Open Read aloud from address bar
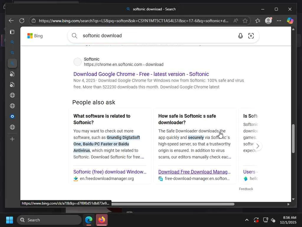The width and height of the screenshot is (302, 227). tap(236, 21)
